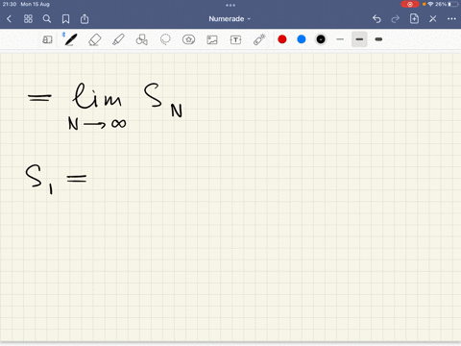
Task: Select the Image insert tool
Action: (212, 39)
